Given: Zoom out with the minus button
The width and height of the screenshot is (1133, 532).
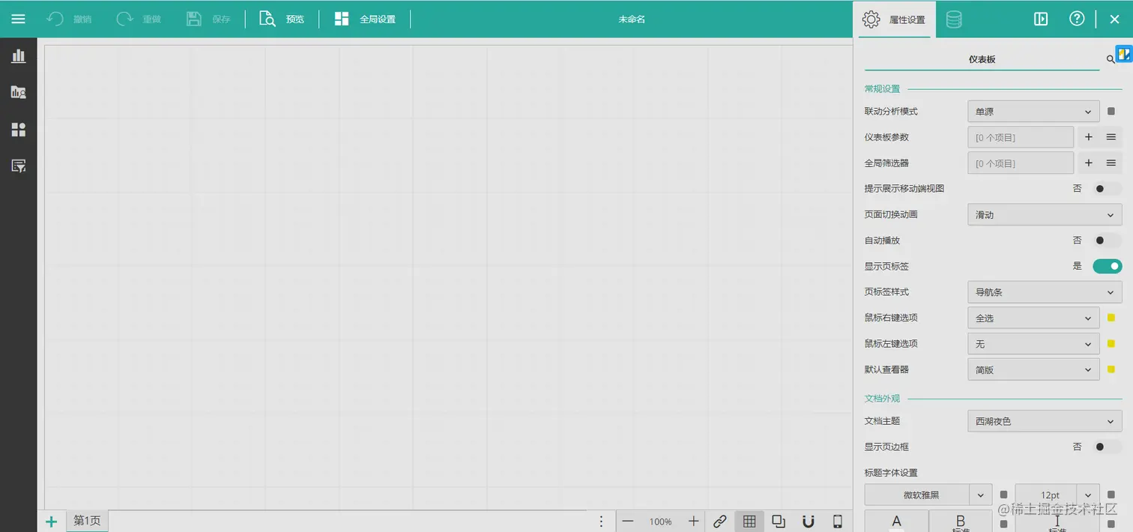Looking at the screenshot, I should coord(628,522).
